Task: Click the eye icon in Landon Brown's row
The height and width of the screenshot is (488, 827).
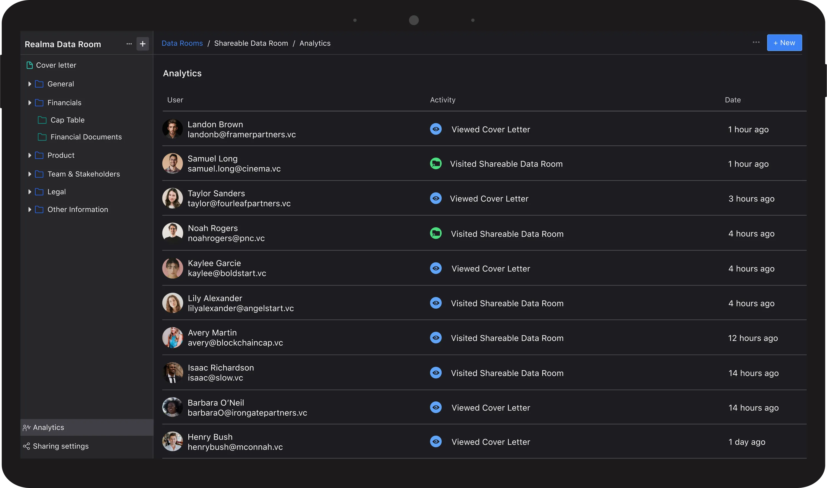Action: point(436,129)
